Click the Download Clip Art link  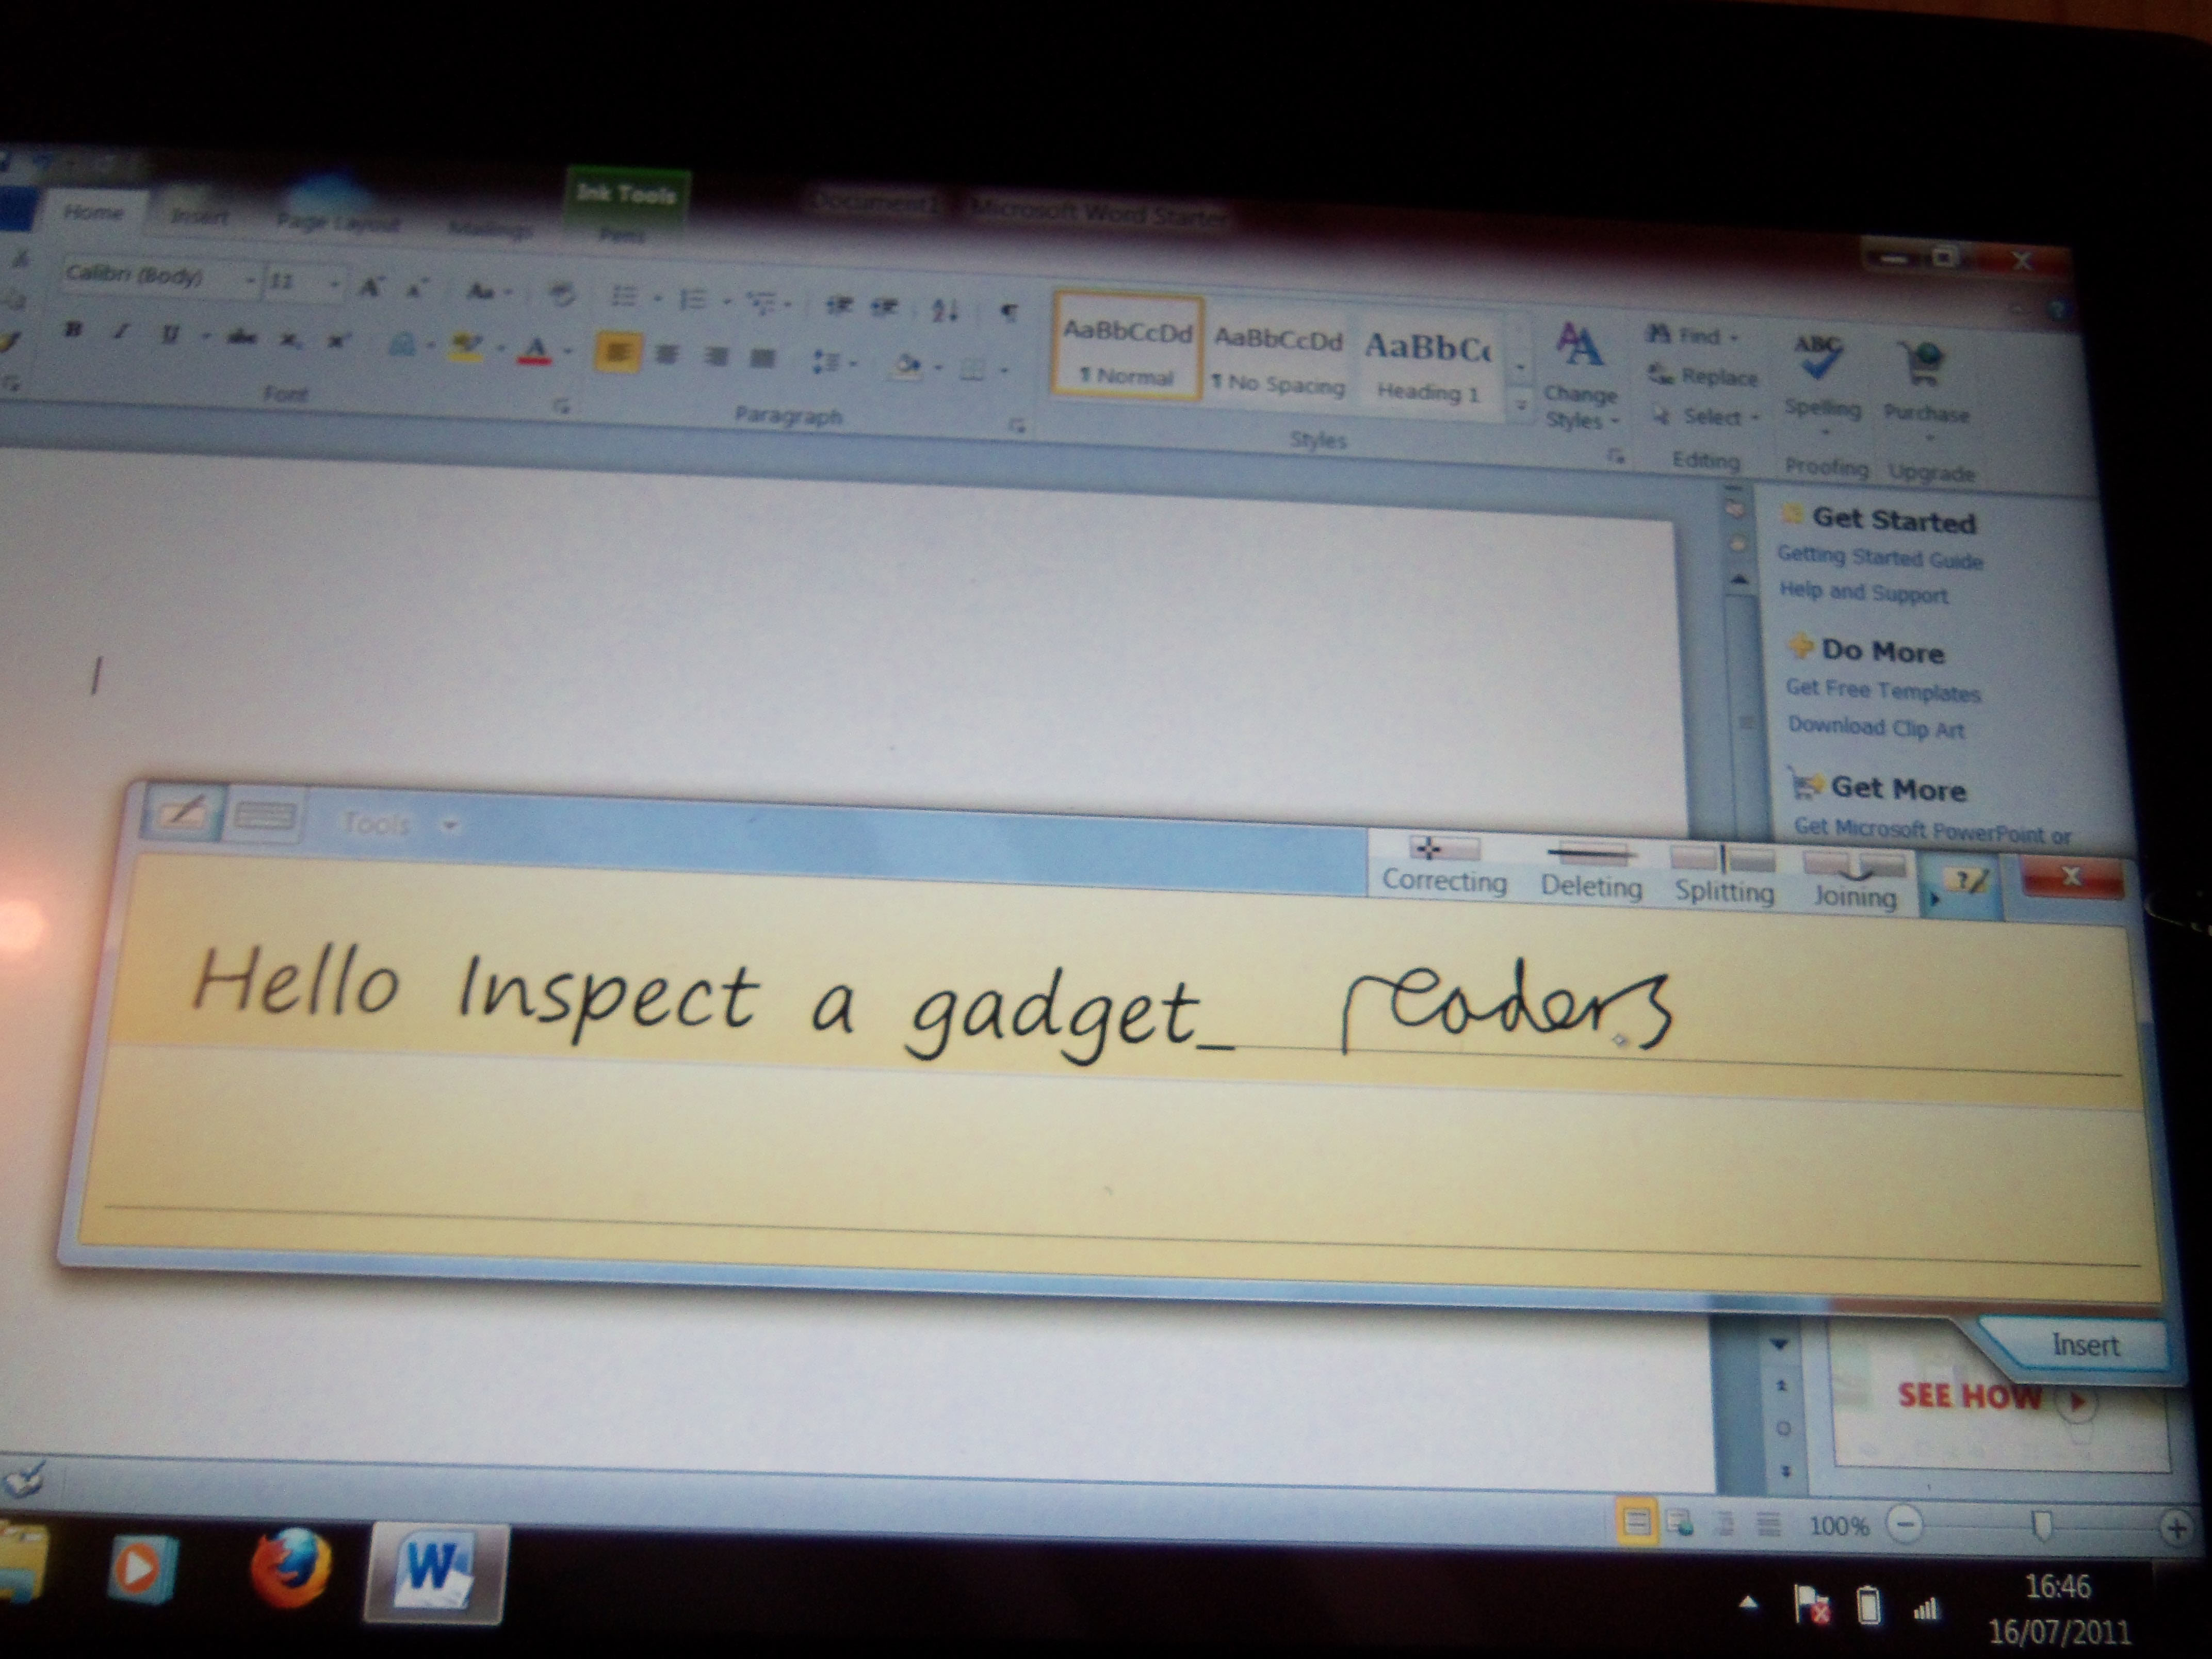click(x=1876, y=727)
